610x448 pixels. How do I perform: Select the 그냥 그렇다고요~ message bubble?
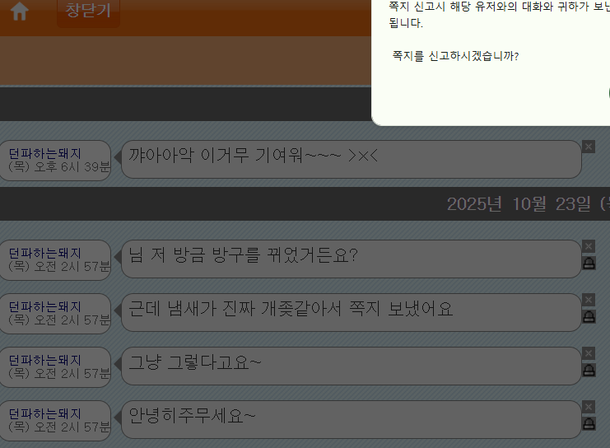[352, 366]
